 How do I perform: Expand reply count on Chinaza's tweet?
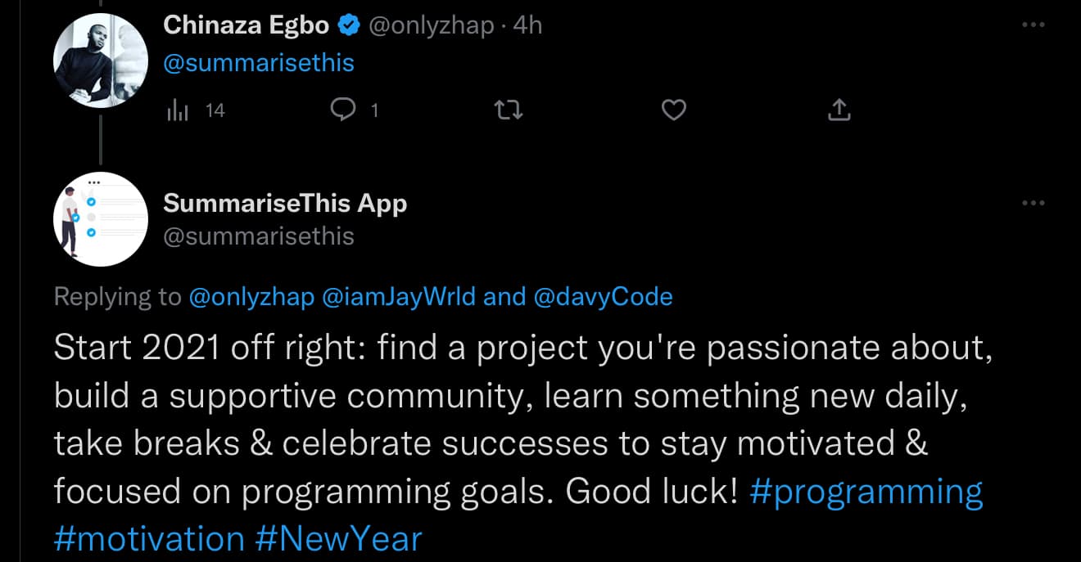click(x=376, y=110)
